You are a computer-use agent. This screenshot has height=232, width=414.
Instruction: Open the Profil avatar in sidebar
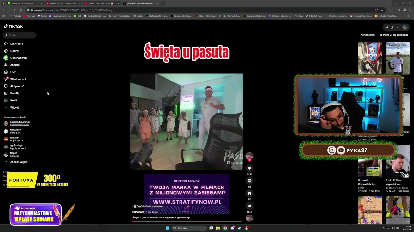6,100
